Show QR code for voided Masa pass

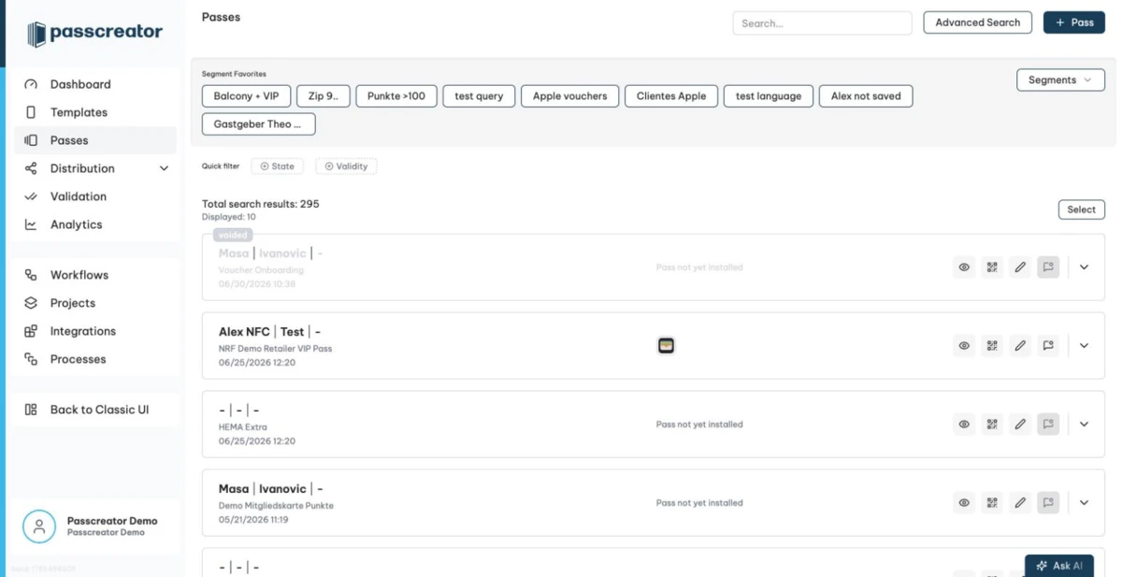coord(992,267)
